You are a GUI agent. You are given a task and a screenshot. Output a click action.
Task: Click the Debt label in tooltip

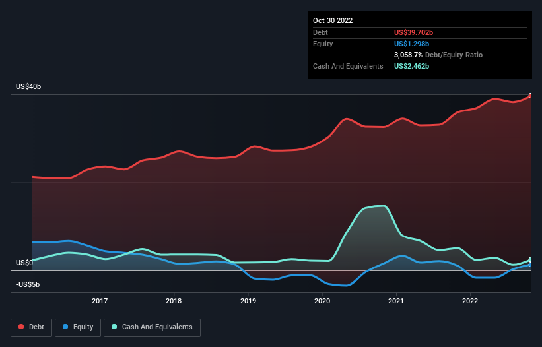tap(320, 32)
